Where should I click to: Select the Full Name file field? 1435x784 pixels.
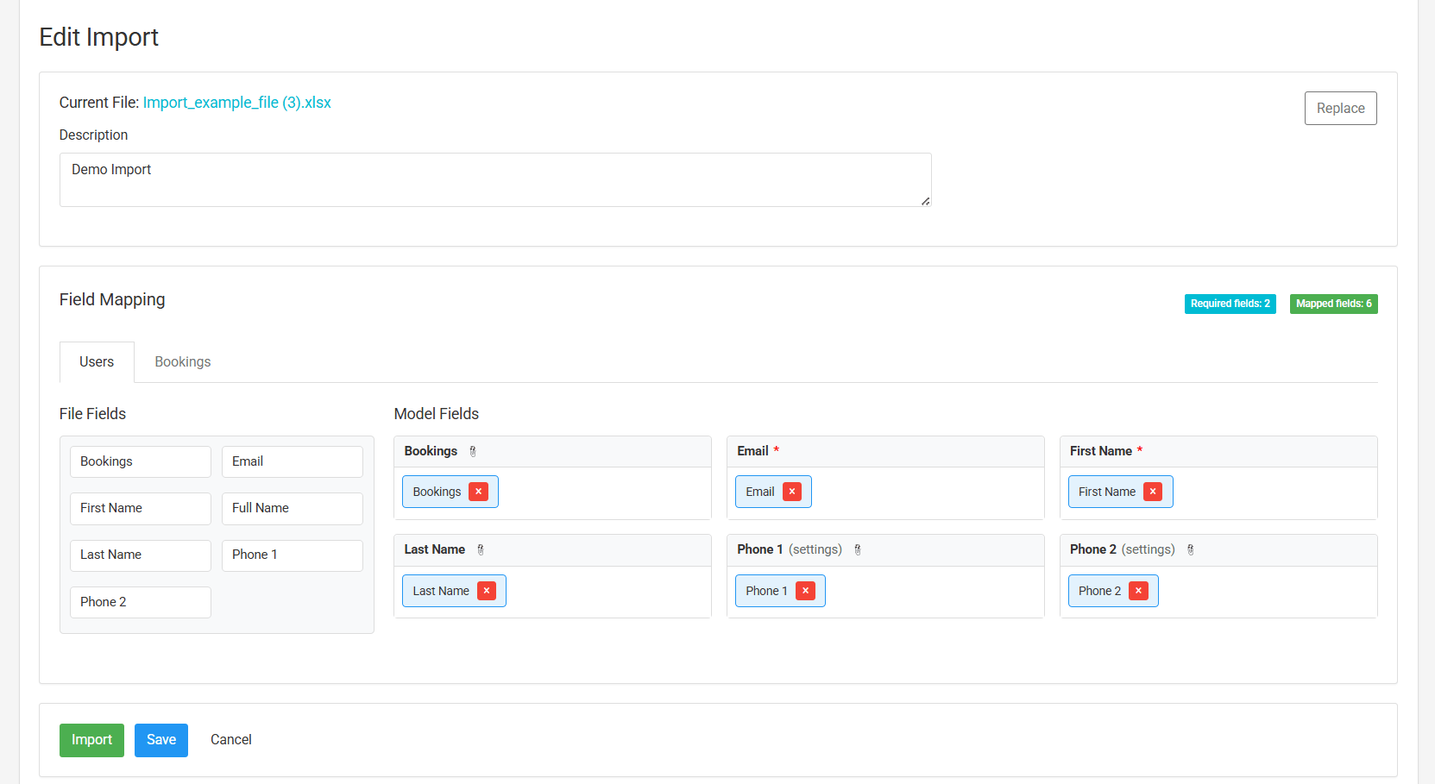click(292, 508)
